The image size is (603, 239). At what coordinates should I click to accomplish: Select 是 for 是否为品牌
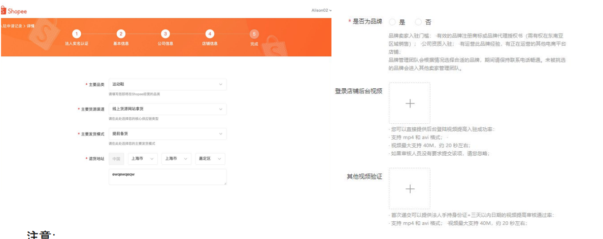[392, 22]
